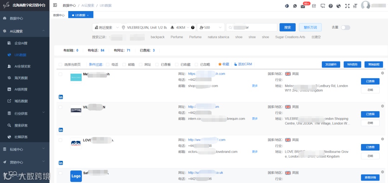Screen dimensions: 388x183
Task: Click the blue 搜索 search button
Action: pos(287,28)
